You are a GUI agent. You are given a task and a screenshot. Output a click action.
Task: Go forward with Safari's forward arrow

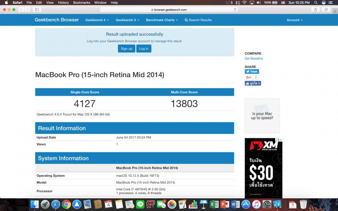pyautogui.click(x=27, y=9)
